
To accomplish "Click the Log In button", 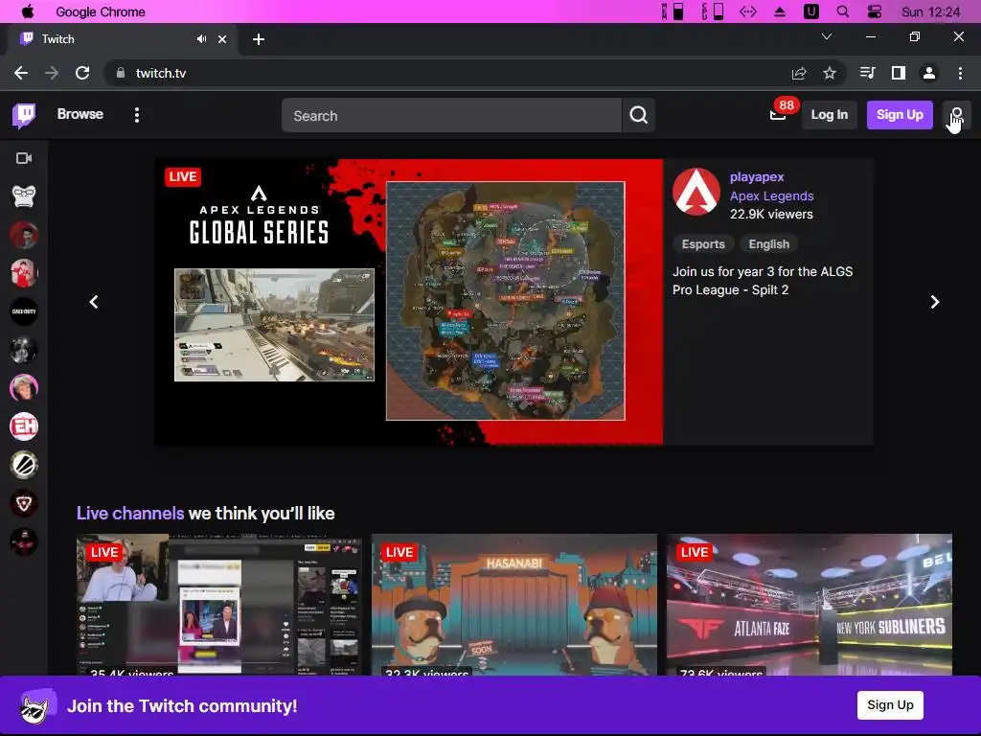I will click(829, 115).
